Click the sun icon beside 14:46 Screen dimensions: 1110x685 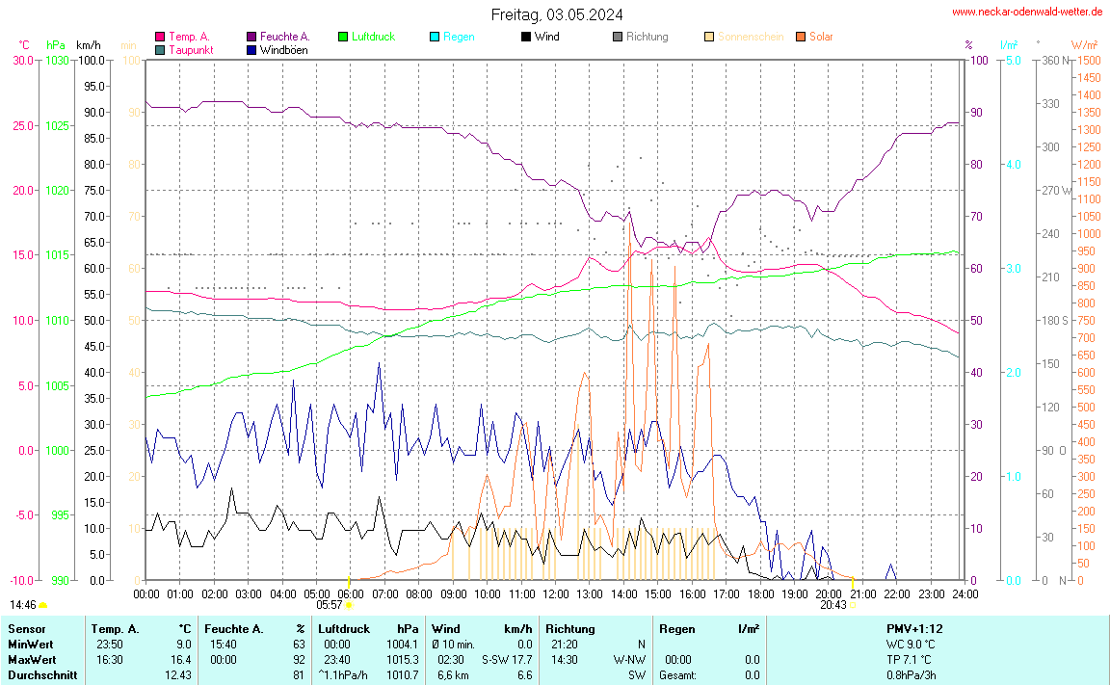click(42, 605)
